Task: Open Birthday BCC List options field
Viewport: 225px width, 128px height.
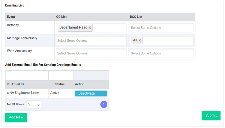Action: click(162, 28)
